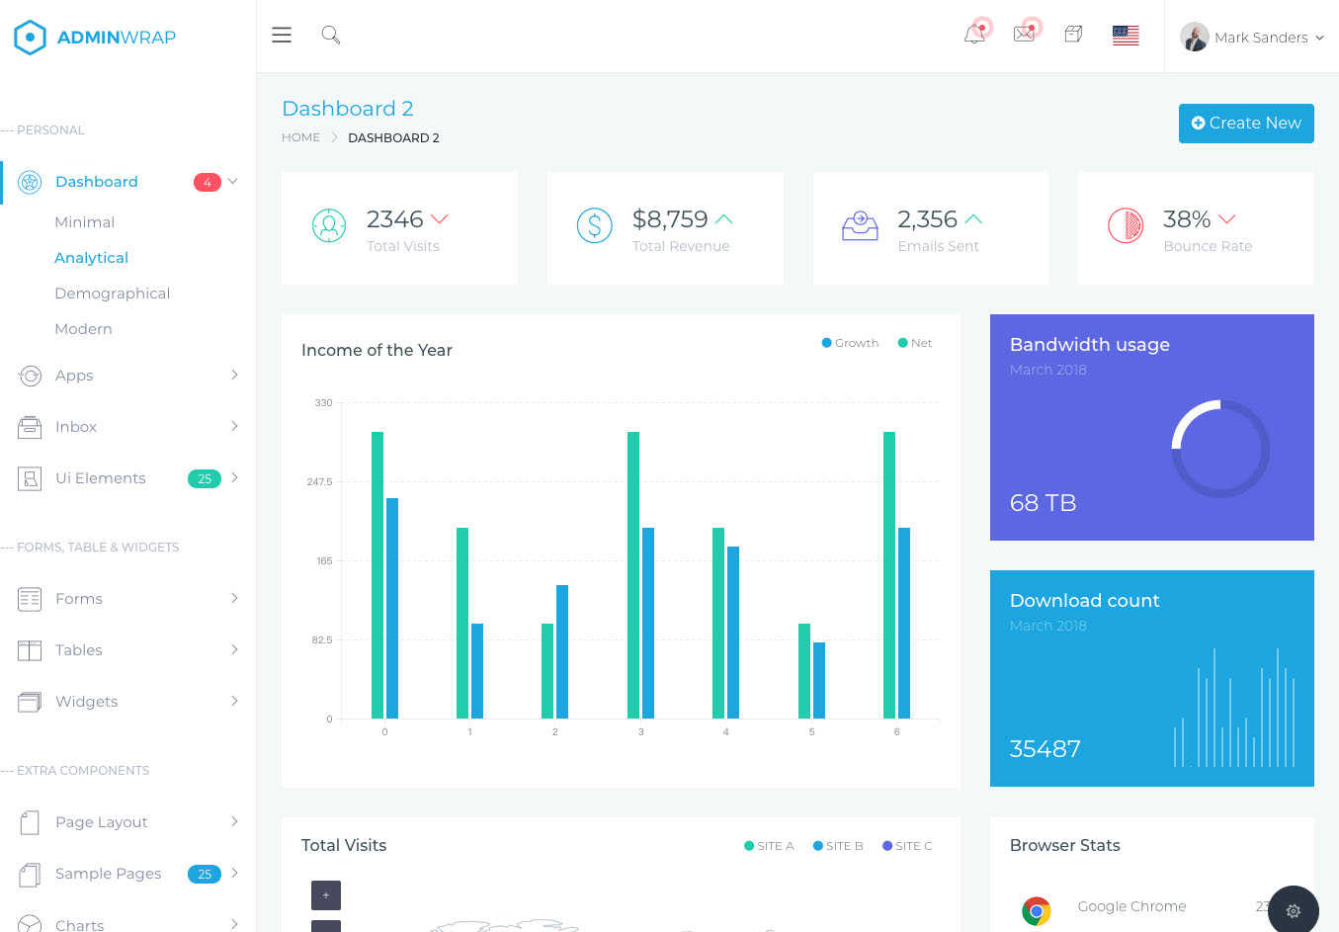Click the Download count sparkline bars
The image size is (1339, 932).
[x=1233, y=708]
